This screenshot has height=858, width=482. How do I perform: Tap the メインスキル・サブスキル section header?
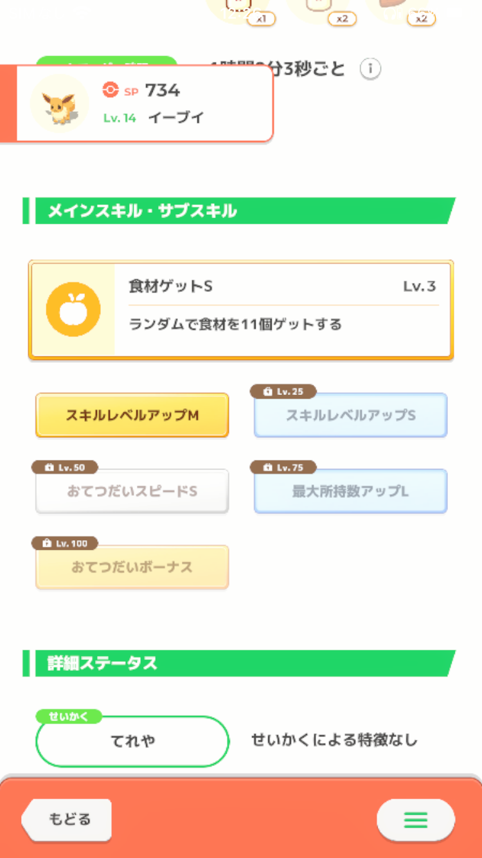239,211
